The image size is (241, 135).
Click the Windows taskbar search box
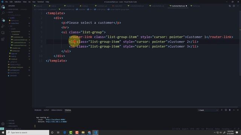pyautogui.click(x=27, y=132)
